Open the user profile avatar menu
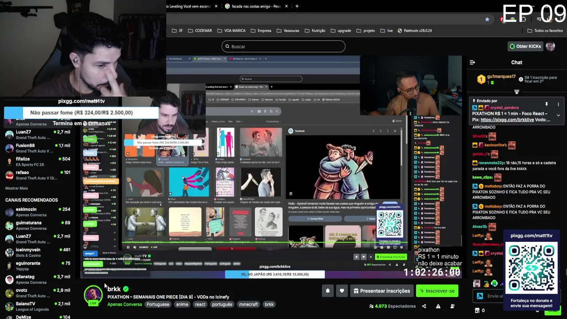The image size is (567, 319). tap(550, 46)
